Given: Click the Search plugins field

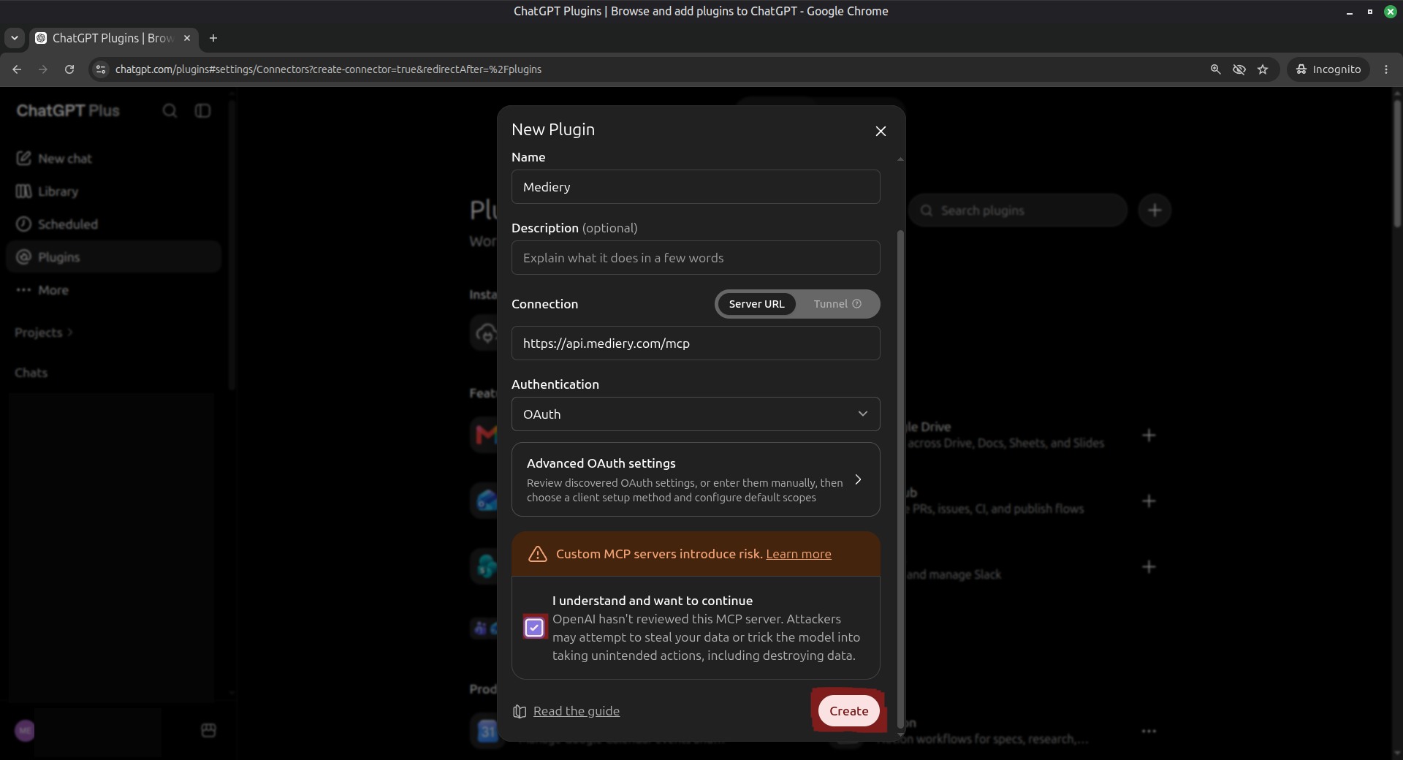Looking at the screenshot, I should coord(1017,210).
